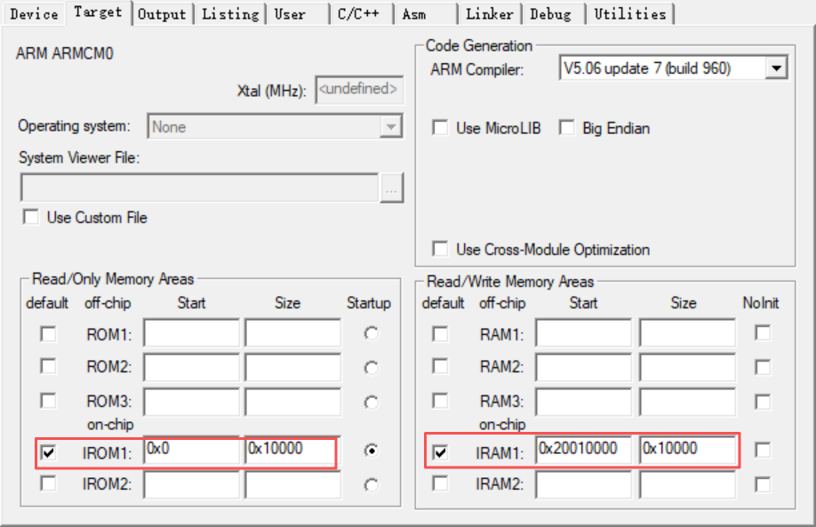816x527 pixels.
Task: Click IRAM1 Start field showing 0x20010000
Action: [583, 450]
